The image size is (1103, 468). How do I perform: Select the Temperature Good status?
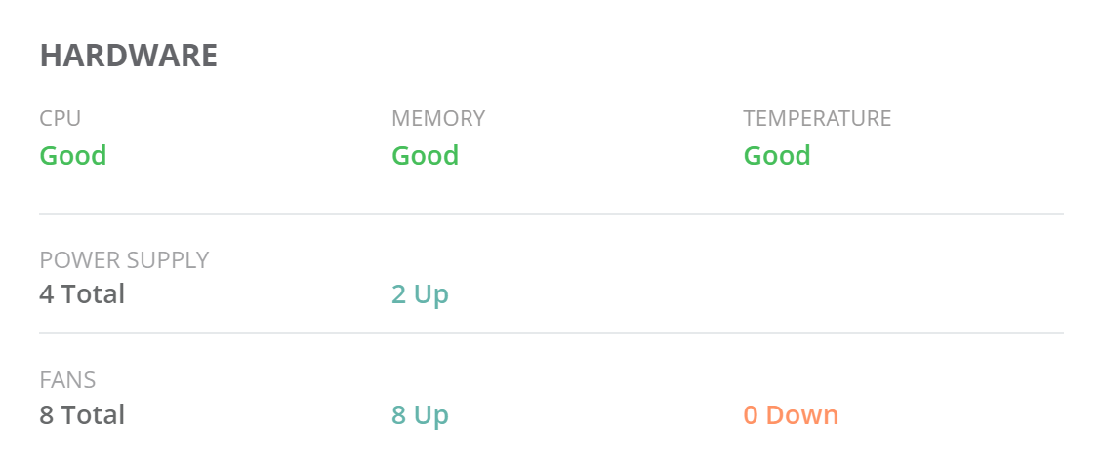(x=777, y=156)
